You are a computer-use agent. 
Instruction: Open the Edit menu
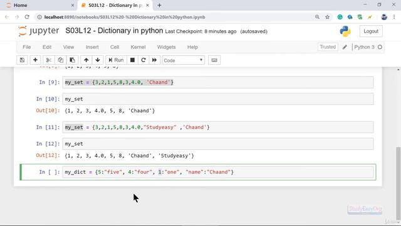(x=47, y=47)
